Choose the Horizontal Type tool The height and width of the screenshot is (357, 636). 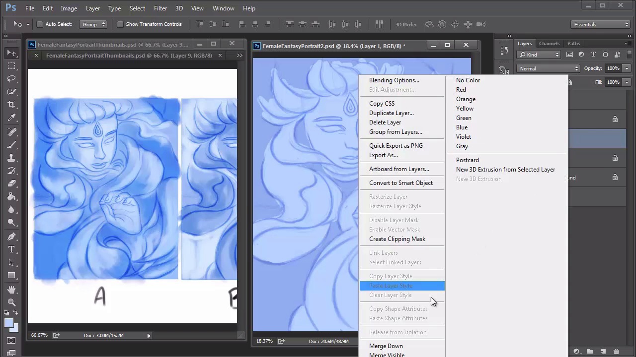pos(11,249)
